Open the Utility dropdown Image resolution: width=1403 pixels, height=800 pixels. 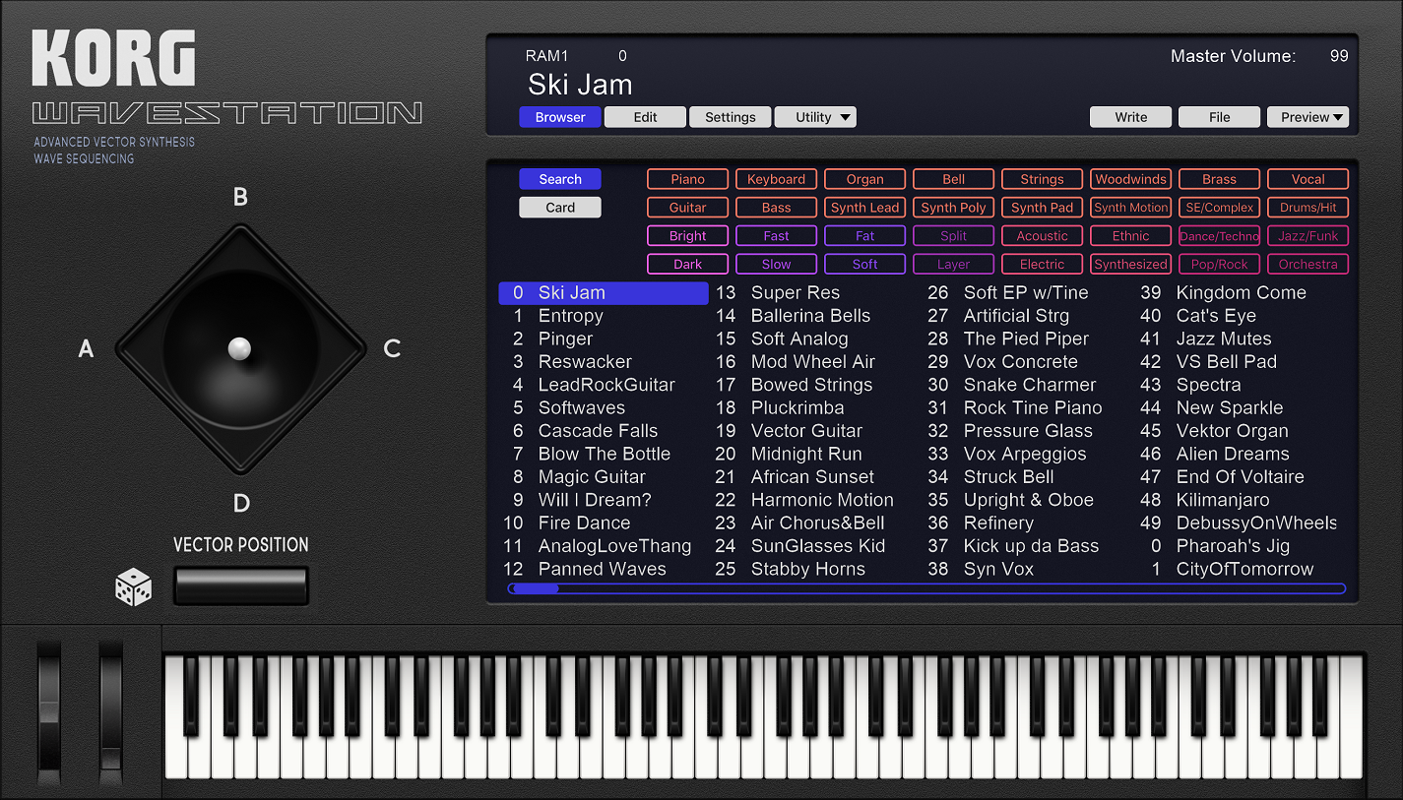tap(815, 116)
